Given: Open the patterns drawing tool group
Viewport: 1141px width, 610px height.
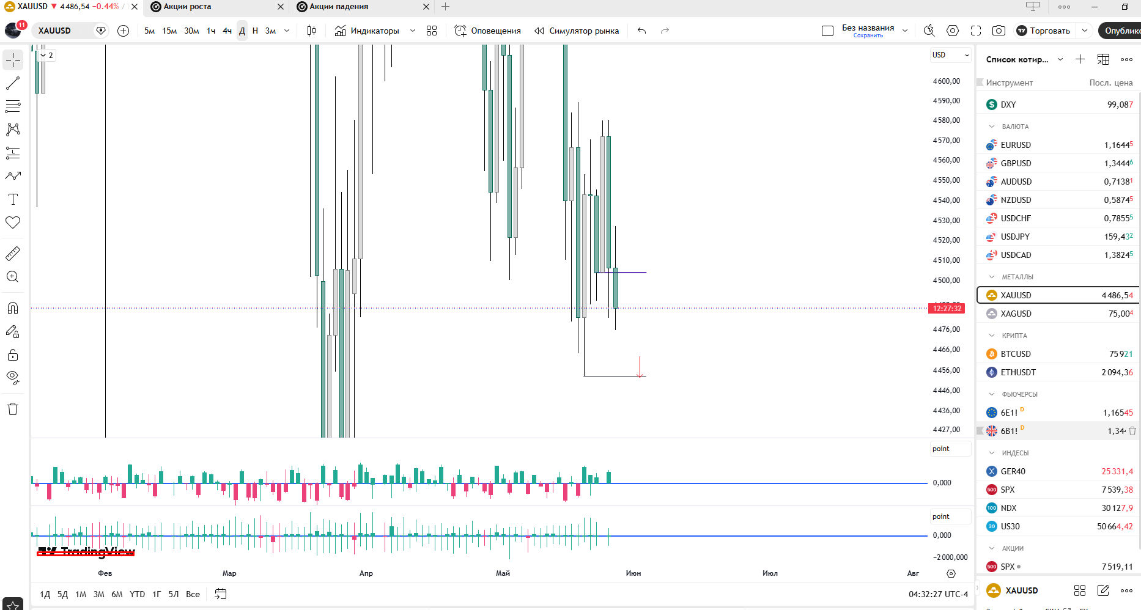Looking at the screenshot, I should pyautogui.click(x=13, y=130).
